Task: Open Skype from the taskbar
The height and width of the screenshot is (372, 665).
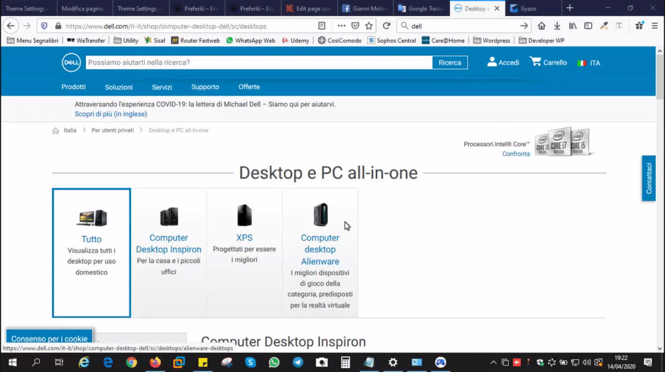Action: [x=250, y=362]
